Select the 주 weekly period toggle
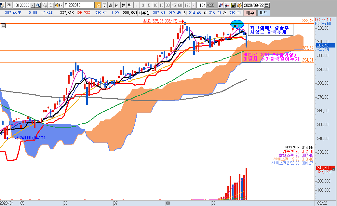337x206 pixels. [x=104, y=5]
